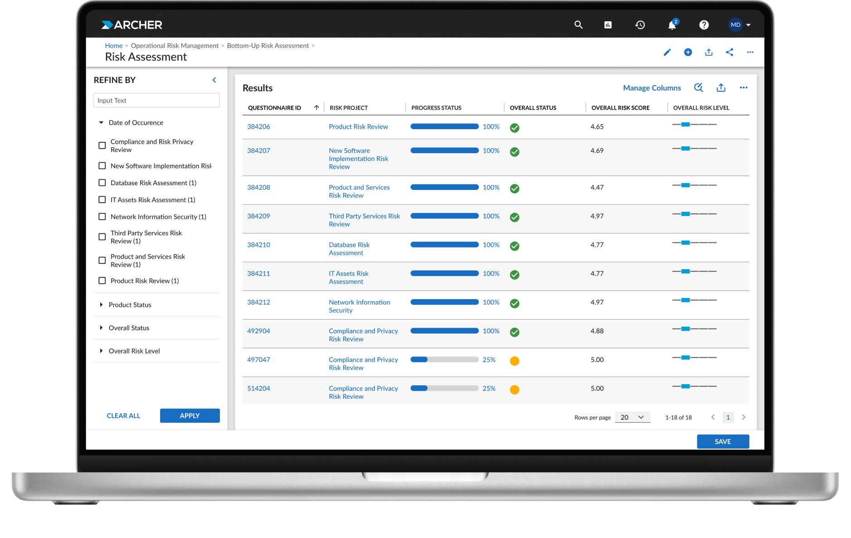Screen dimensions: 851x538
Task: Check the Database Risk Assessment checkbox
Action: coord(102,183)
